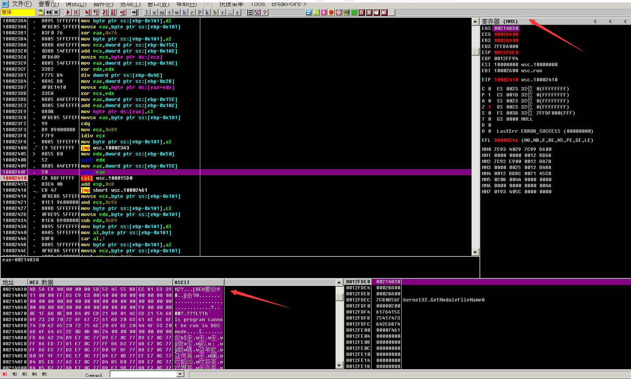Select memory bookmark M2 in status bar
631x379 pixels.
(x=15, y=374)
